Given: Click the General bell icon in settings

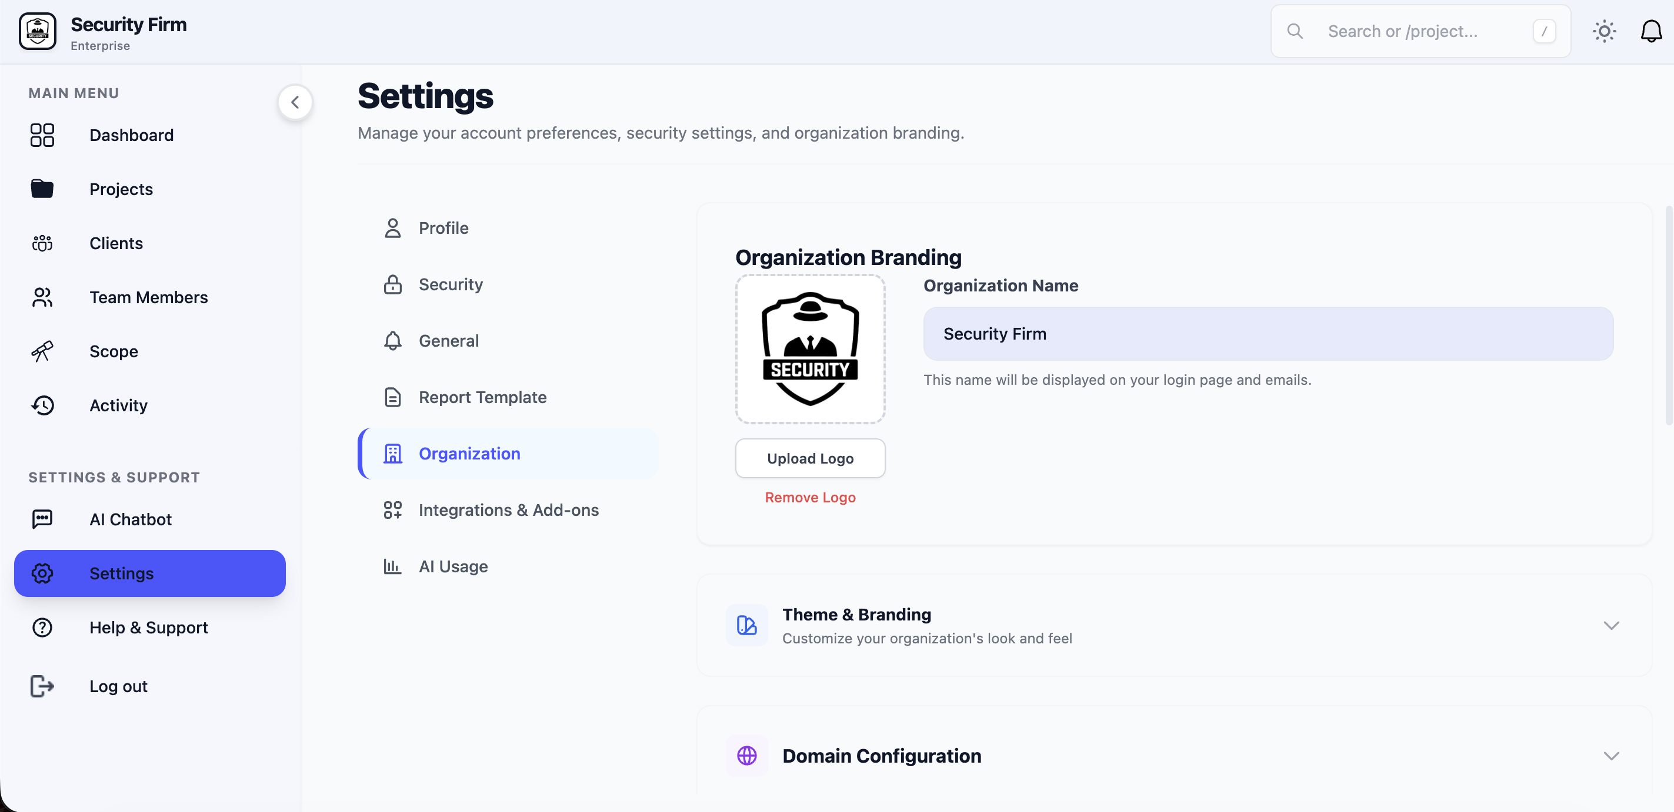Looking at the screenshot, I should [392, 341].
